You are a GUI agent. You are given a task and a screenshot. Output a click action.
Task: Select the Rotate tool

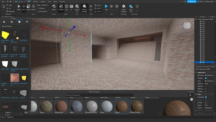(x=33, y=7)
